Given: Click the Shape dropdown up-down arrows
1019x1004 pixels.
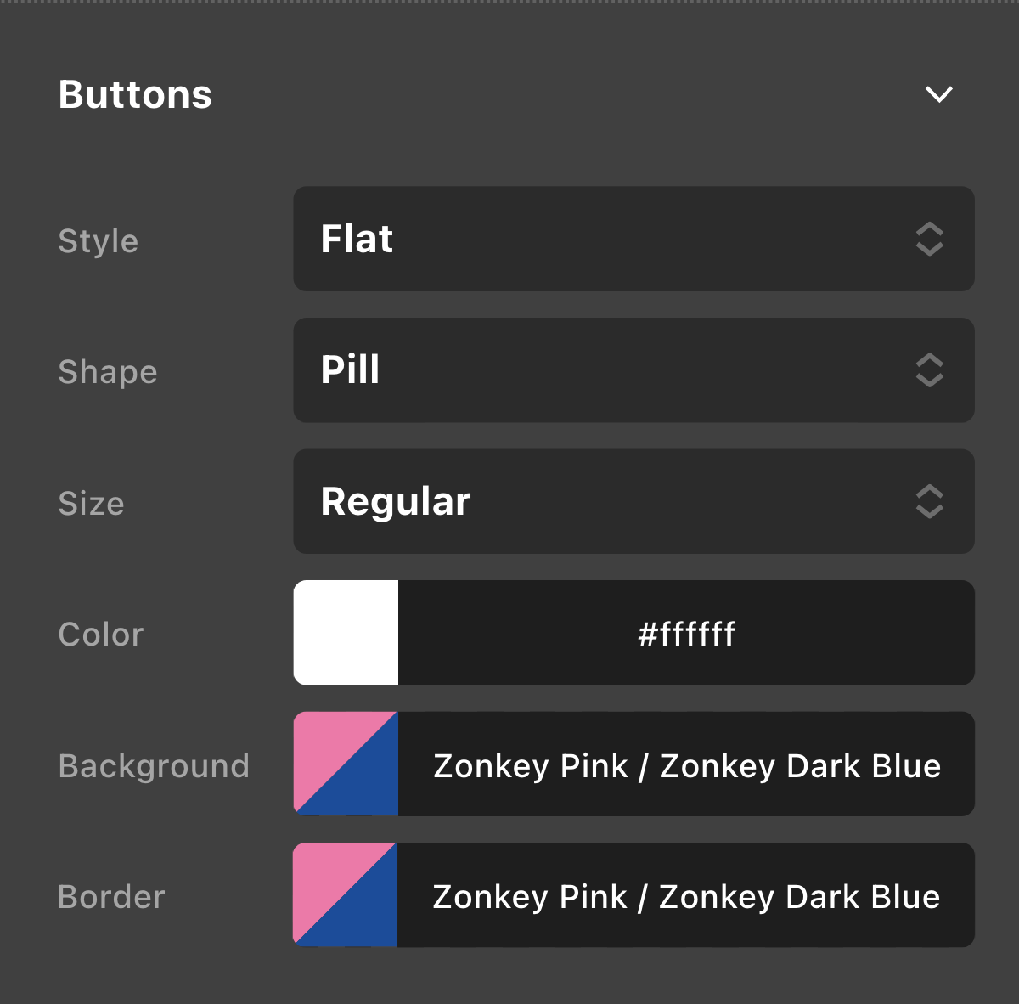Looking at the screenshot, I should (930, 370).
